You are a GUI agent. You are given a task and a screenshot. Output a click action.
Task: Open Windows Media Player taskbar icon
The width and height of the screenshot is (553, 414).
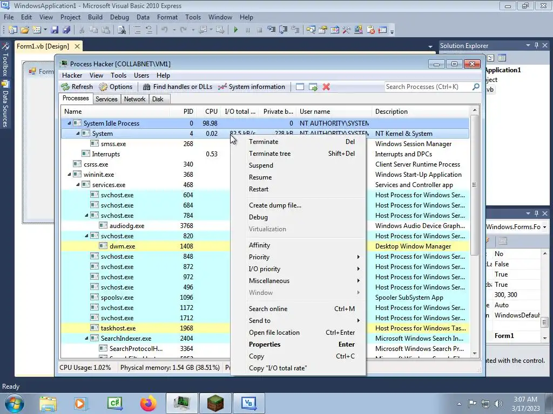pos(80,403)
